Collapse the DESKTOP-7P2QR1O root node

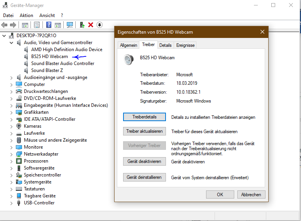click(4, 36)
